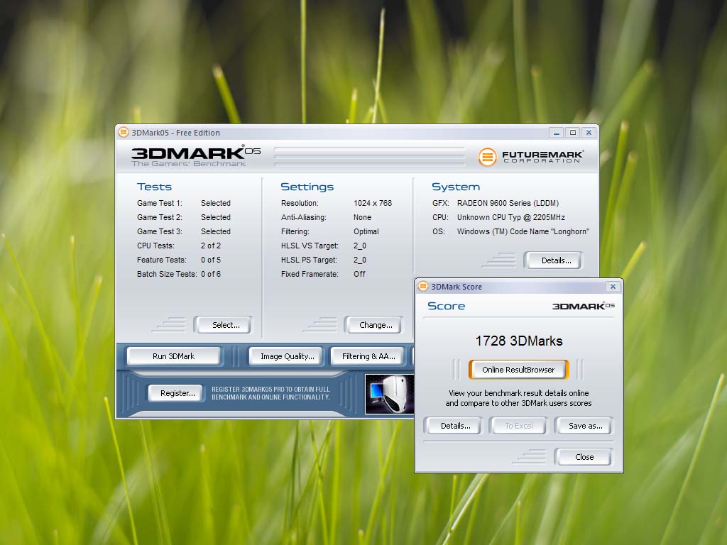Click the Game Test 3 Selected row

tap(184, 231)
